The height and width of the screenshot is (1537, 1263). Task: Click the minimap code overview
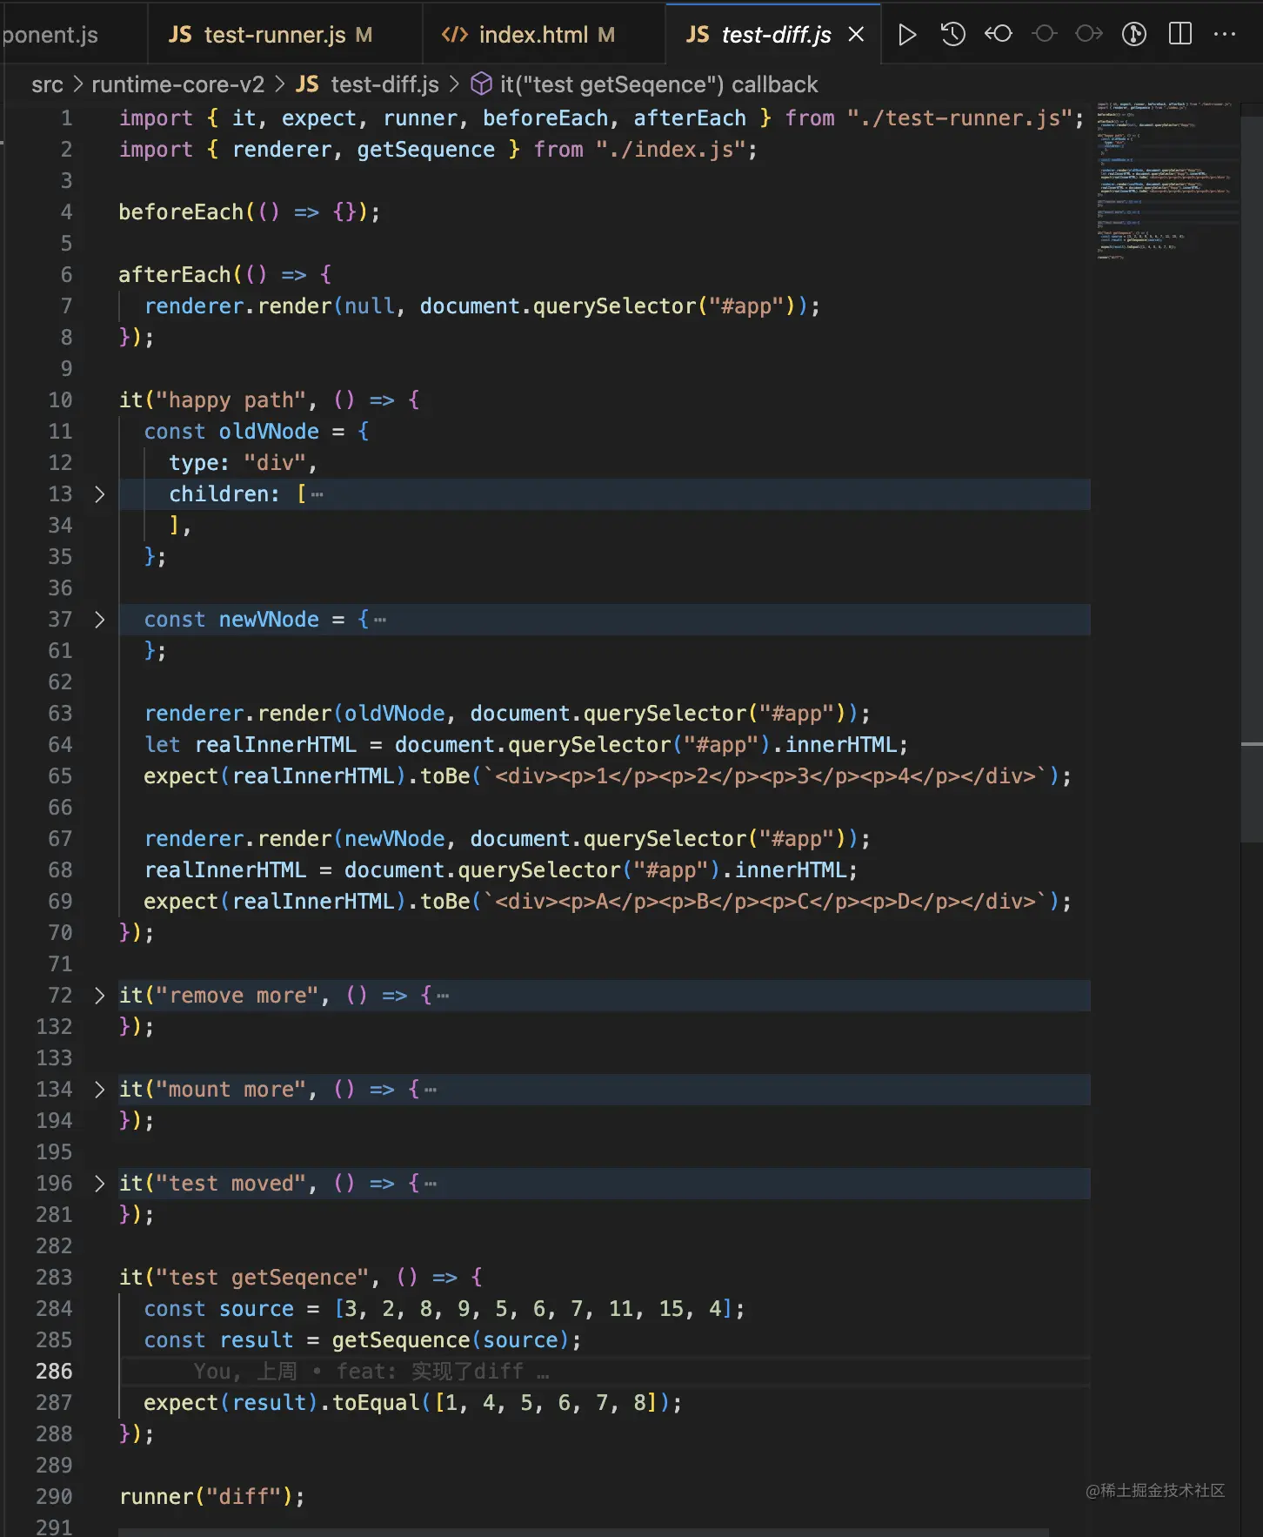tap(1166, 180)
